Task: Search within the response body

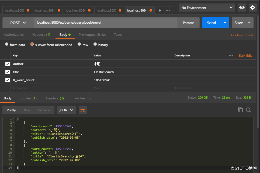Action: [x=248, y=110]
